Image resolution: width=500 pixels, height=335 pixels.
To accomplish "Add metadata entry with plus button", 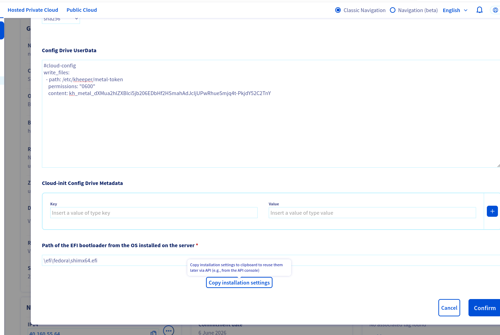I will tap(492, 211).
